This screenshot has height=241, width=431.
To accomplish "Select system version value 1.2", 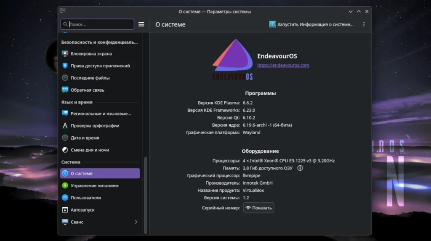I will [x=246, y=198].
